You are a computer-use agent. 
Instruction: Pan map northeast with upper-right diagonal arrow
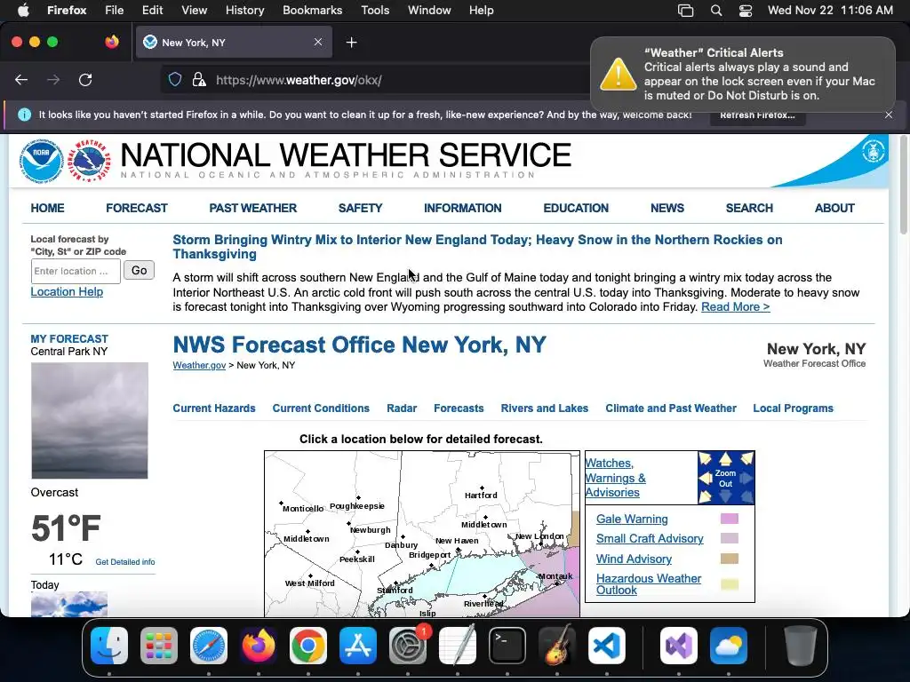pos(746,459)
